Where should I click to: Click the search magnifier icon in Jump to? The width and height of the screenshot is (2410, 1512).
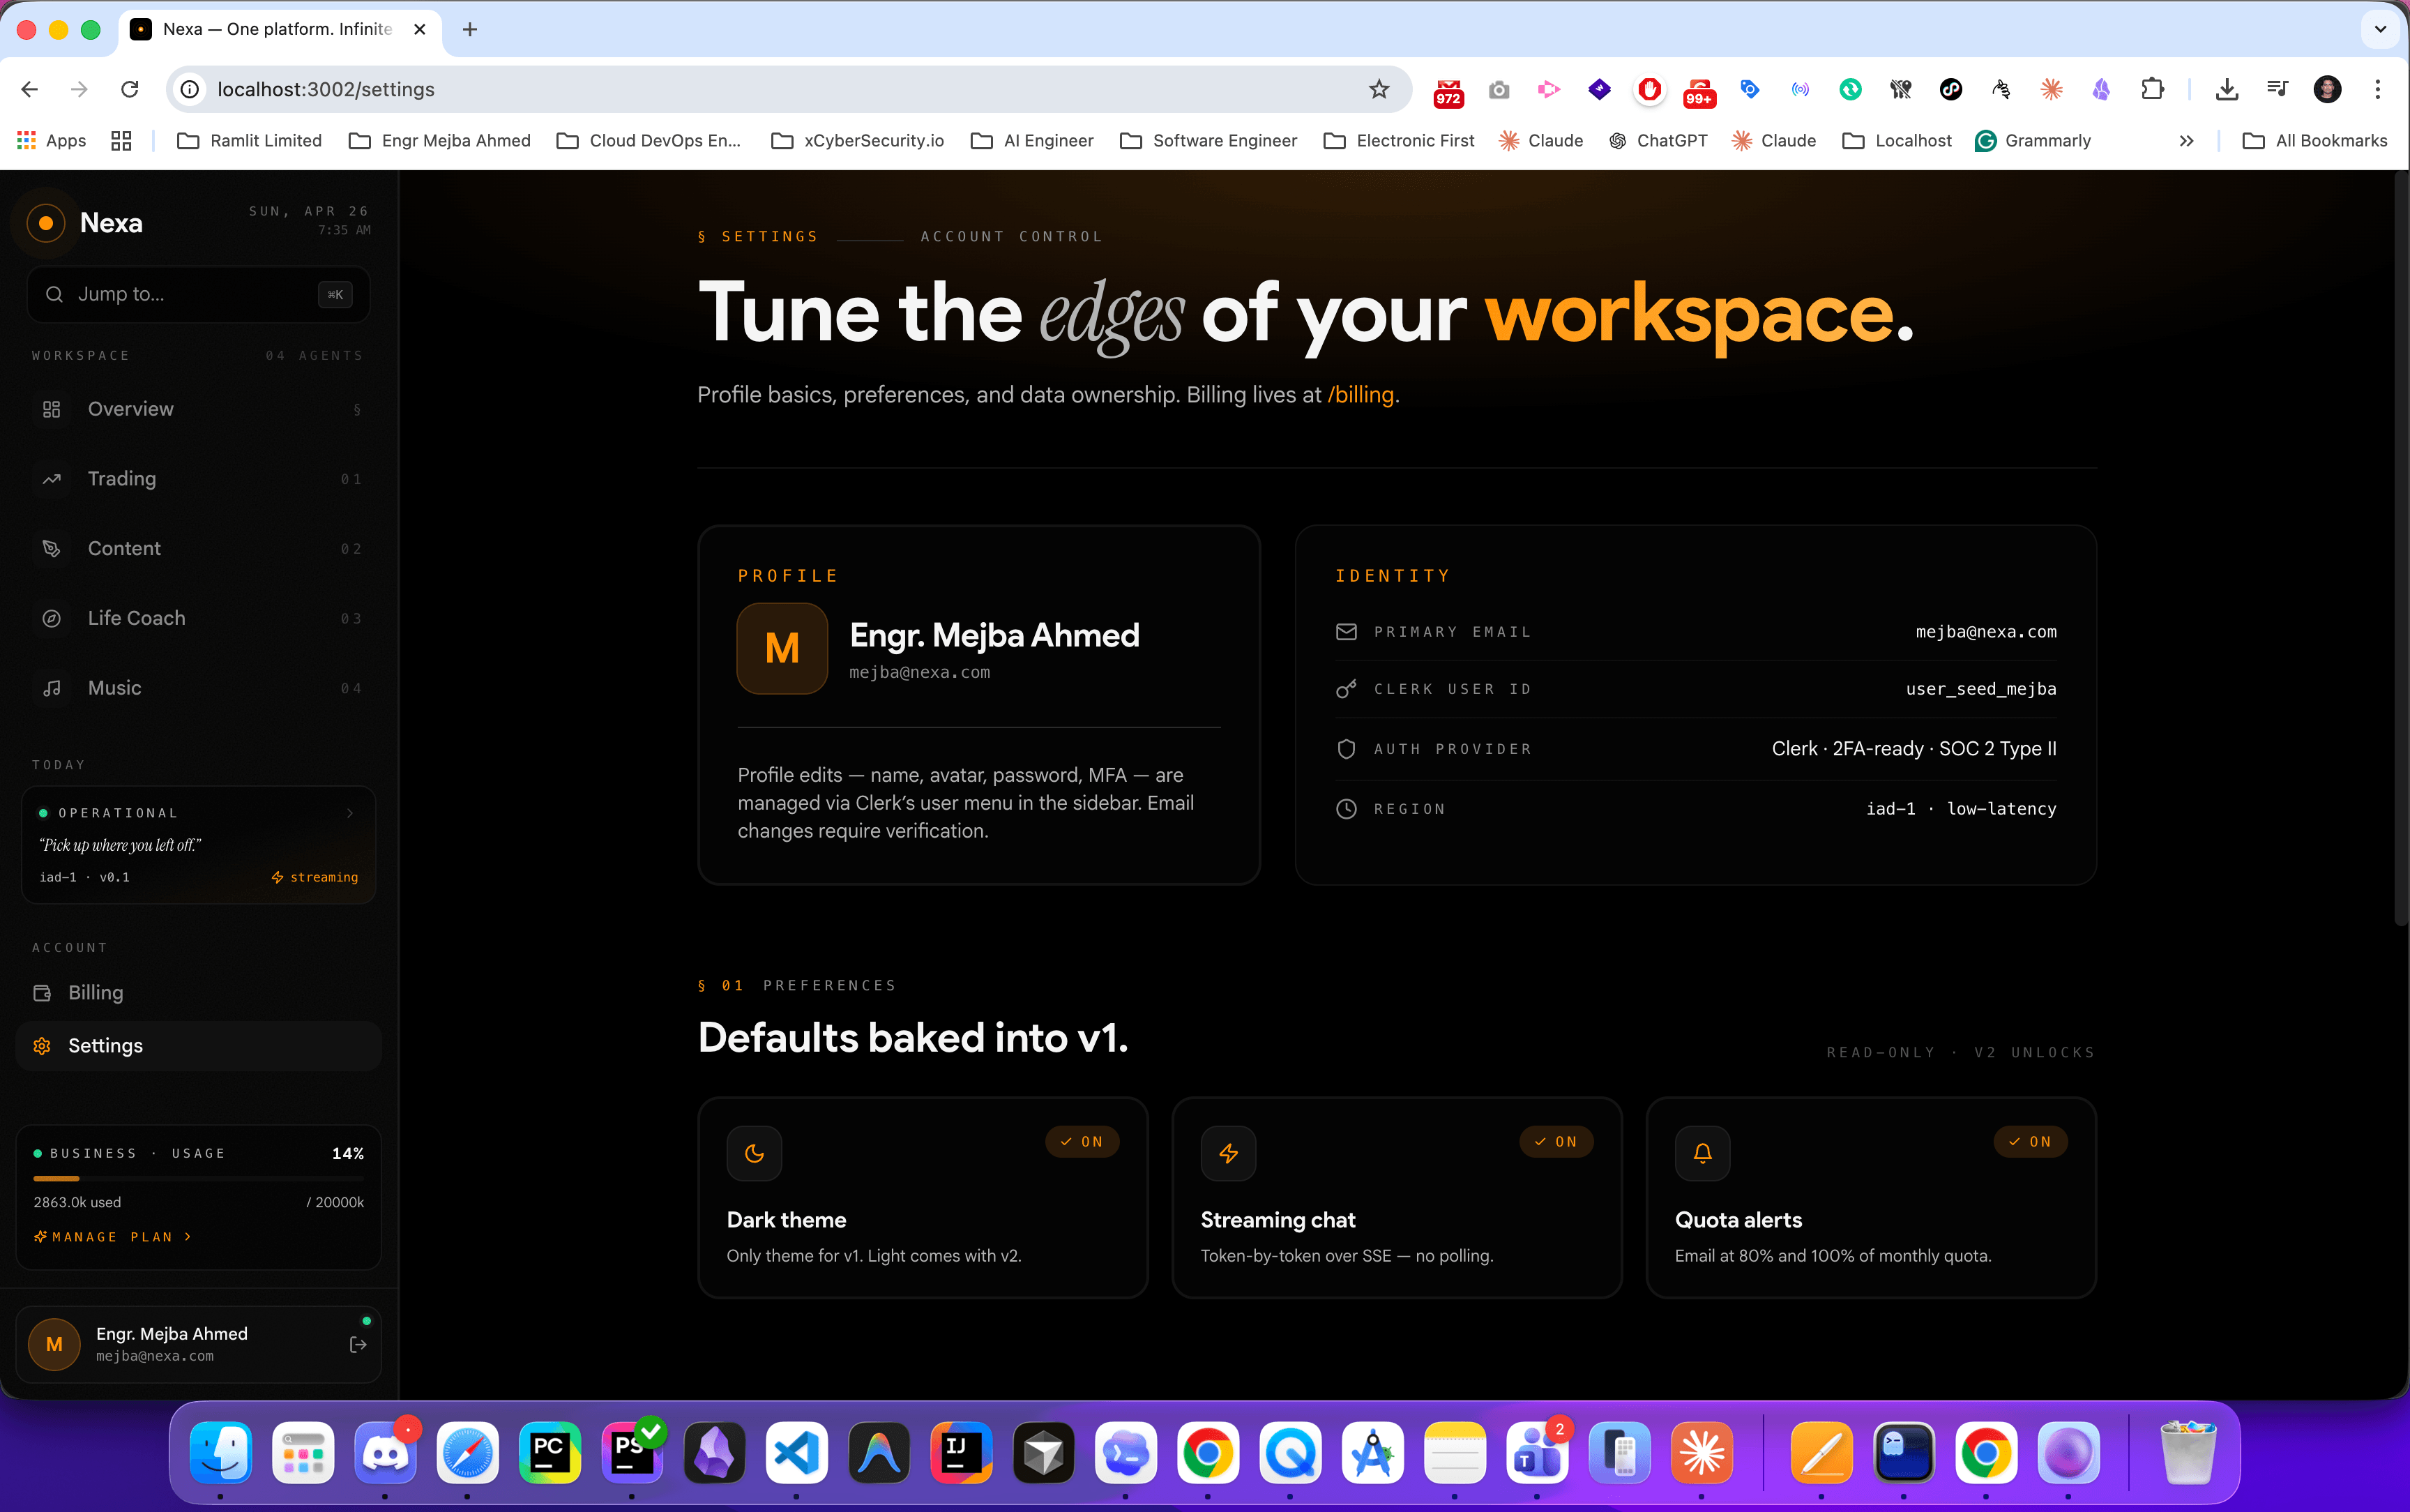click(x=54, y=294)
